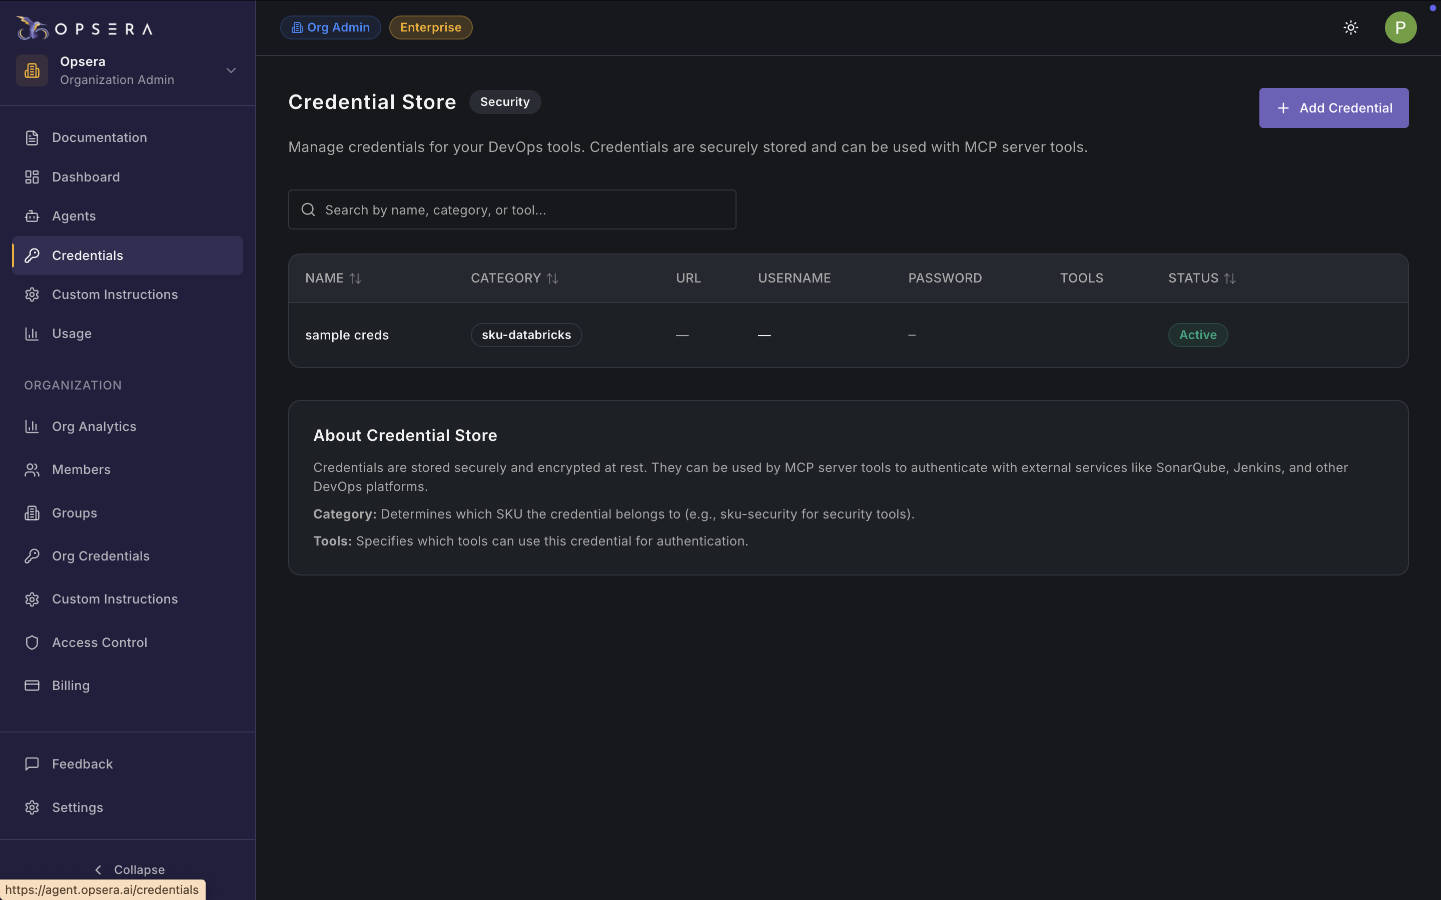Expand the Opsera organization switcher chevron
1441x900 pixels.
point(231,71)
